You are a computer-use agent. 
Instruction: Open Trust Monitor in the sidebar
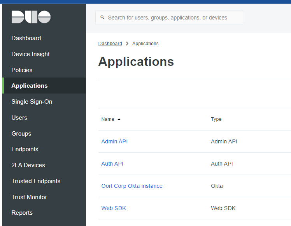pyautogui.click(x=29, y=197)
